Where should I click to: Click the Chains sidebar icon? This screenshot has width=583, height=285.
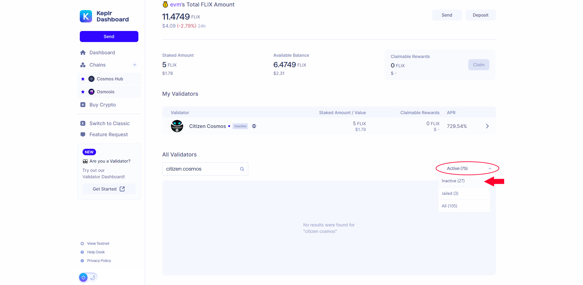(x=83, y=65)
